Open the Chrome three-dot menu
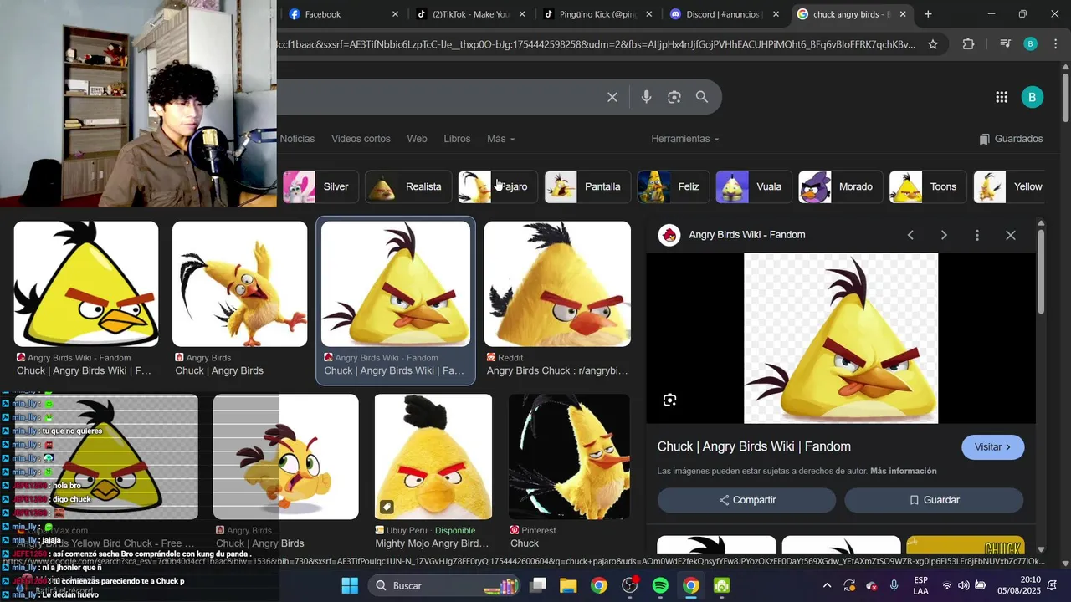This screenshot has width=1071, height=602. [x=1056, y=44]
